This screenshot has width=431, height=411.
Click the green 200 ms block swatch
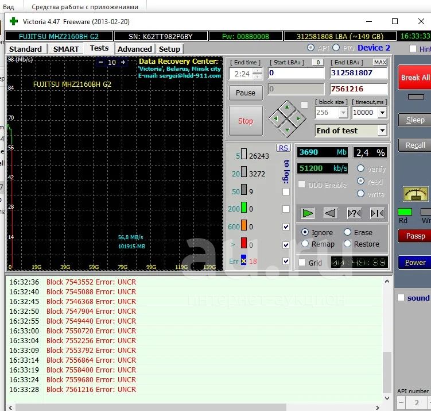244,208
